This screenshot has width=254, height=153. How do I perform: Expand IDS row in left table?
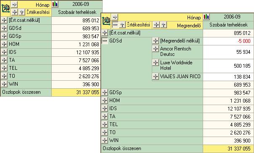point(4,52)
